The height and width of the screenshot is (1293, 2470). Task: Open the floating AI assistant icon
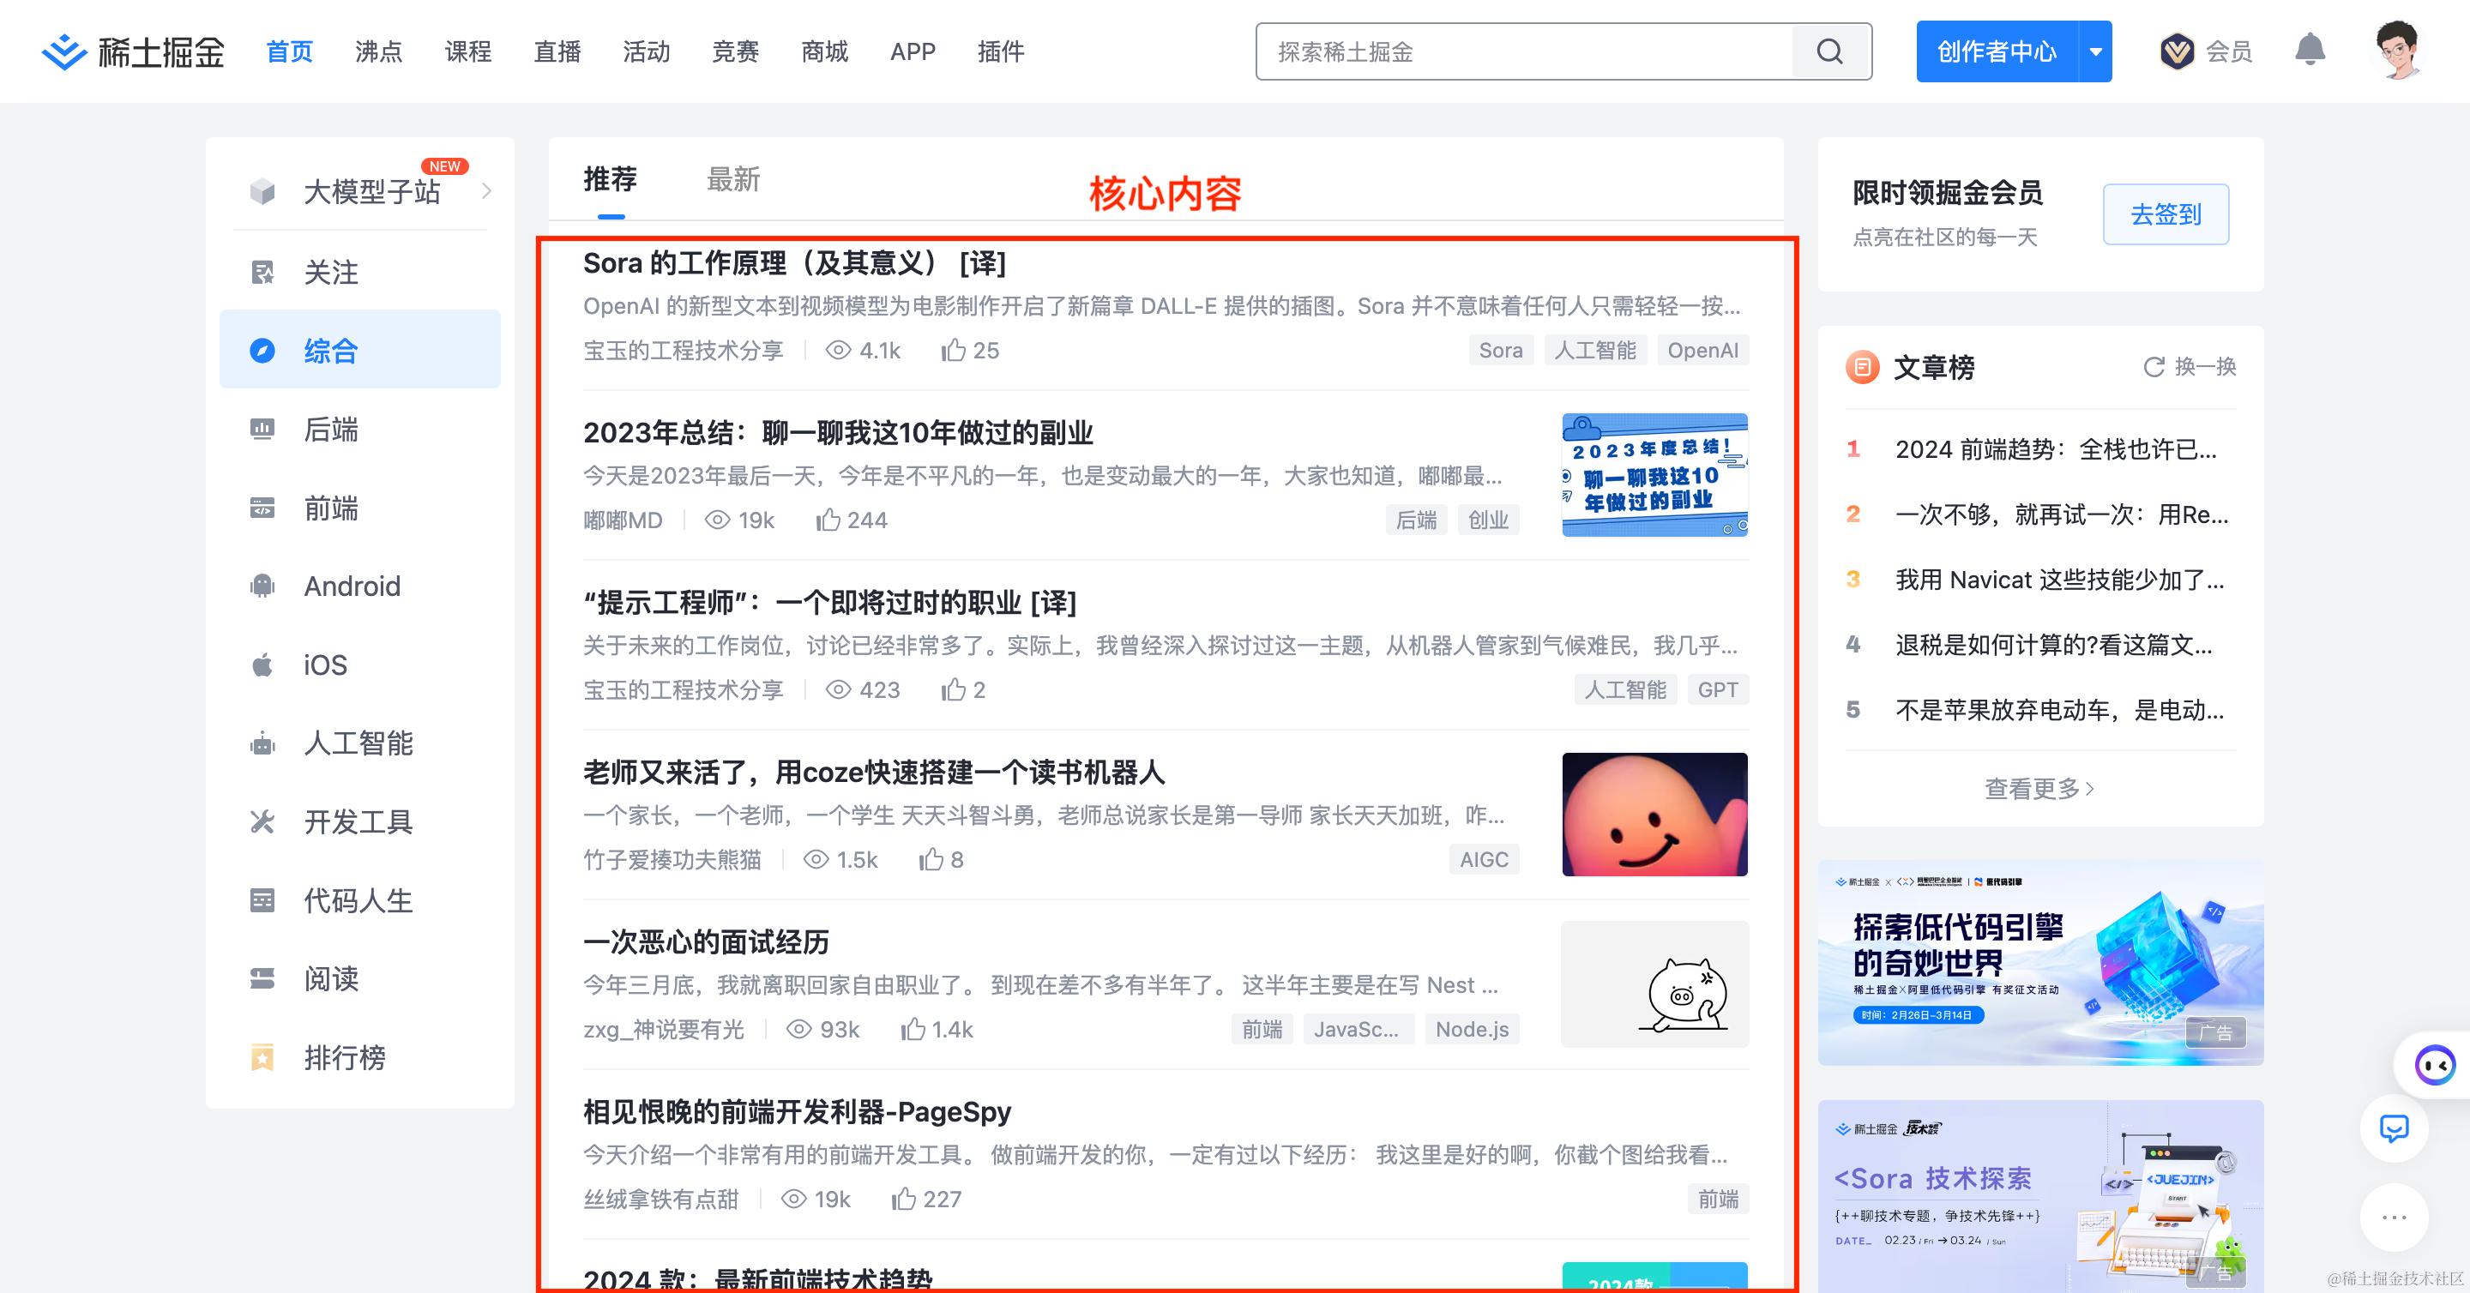point(2435,1065)
